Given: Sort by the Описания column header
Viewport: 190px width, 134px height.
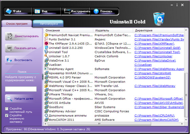Looking at the screenshot, I should [68, 31].
